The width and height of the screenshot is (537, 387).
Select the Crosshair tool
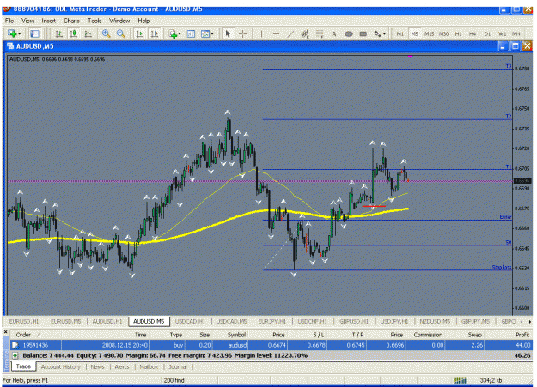click(243, 33)
